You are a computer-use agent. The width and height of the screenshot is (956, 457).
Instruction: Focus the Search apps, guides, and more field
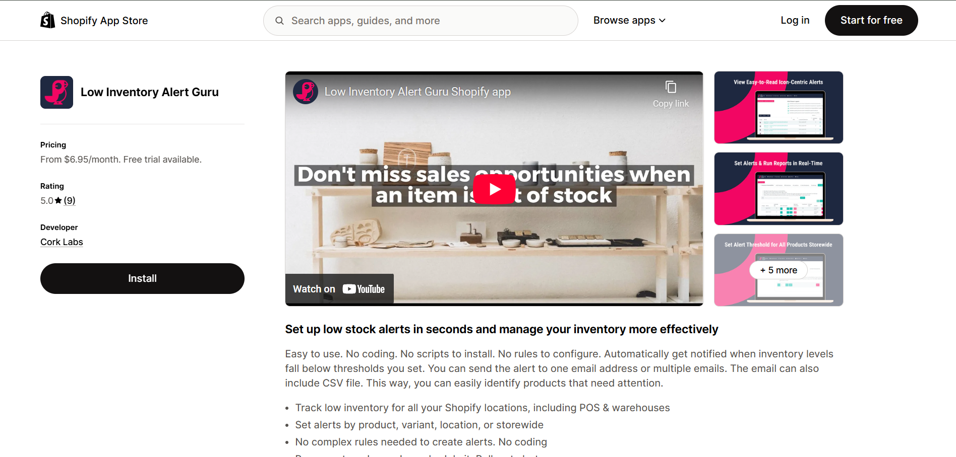[x=421, y=21]
